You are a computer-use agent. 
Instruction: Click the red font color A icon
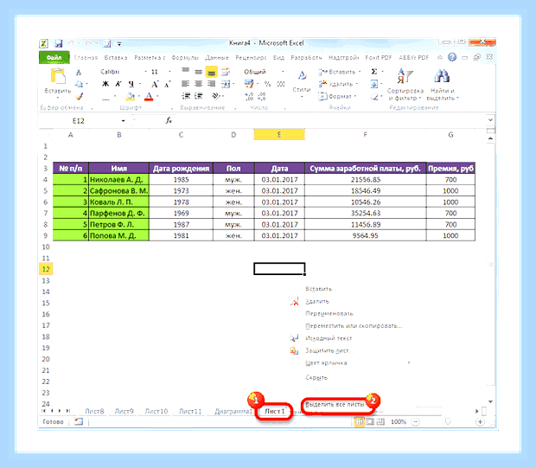tap(149, 97)
